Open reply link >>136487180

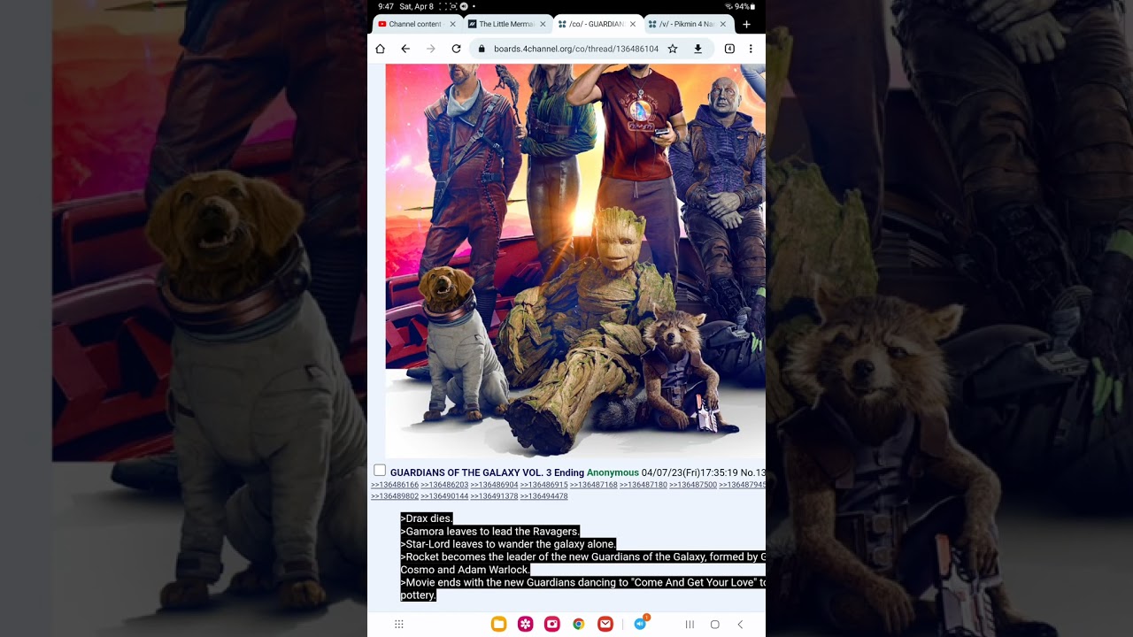click(644, 485)
